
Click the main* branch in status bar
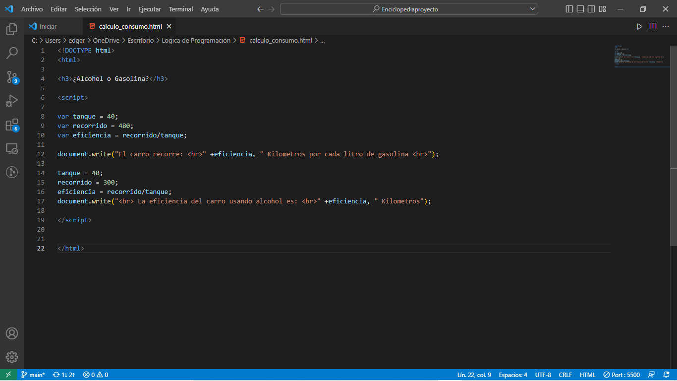click(33, 375)
